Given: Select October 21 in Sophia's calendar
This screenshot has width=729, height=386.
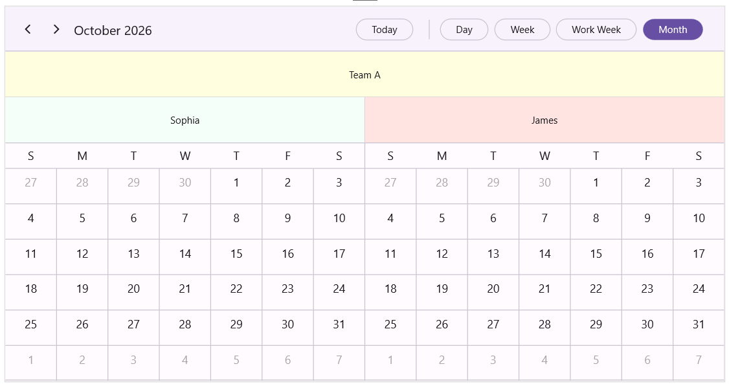Looking at the screenshot, I should pos(185,292).
